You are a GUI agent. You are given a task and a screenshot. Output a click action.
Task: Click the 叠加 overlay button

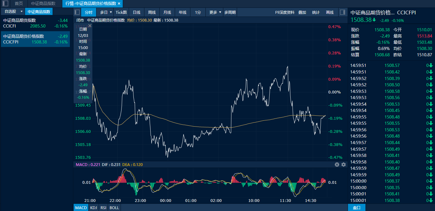(302, 13)
